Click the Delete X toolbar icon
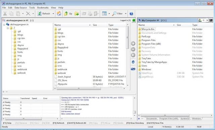 click(x=28, y=13)
